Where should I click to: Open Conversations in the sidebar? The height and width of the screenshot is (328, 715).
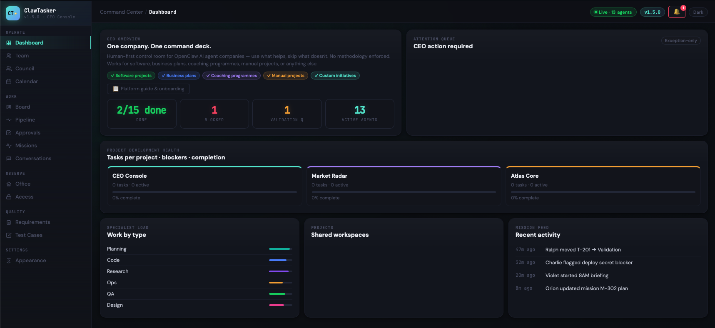click(x=45, y=159)
